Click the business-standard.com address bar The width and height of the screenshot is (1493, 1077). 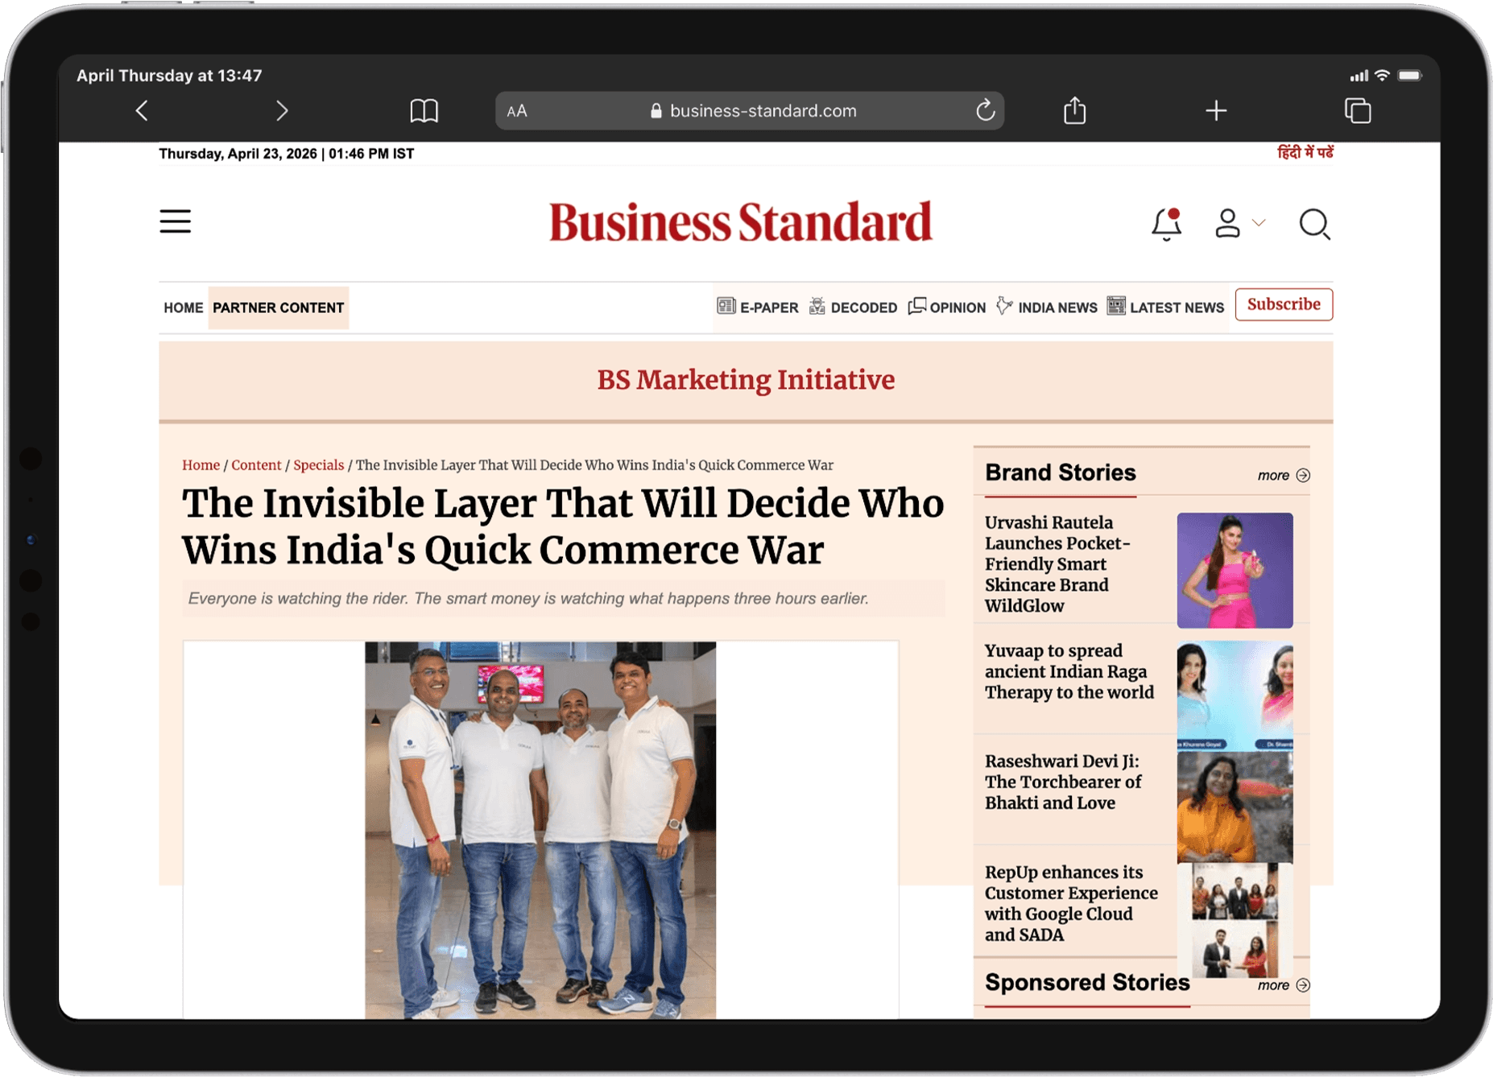point(749,111)
